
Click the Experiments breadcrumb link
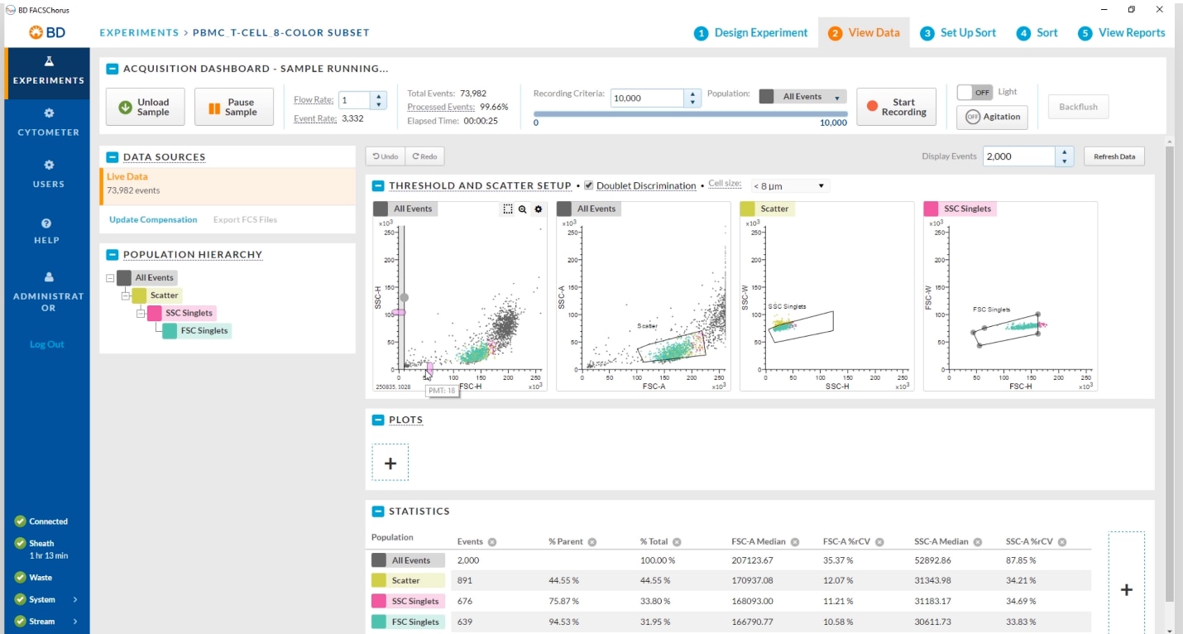tap(139, 33)
